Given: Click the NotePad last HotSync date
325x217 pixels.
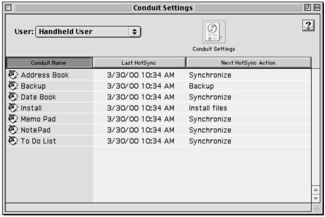Looking at the screenshot, I should 140,130.
